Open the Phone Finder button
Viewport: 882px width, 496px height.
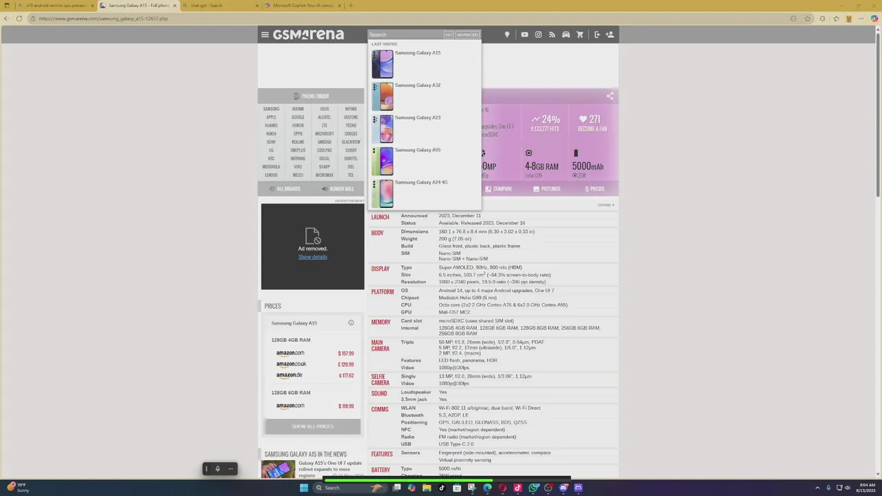pos(311,96)
